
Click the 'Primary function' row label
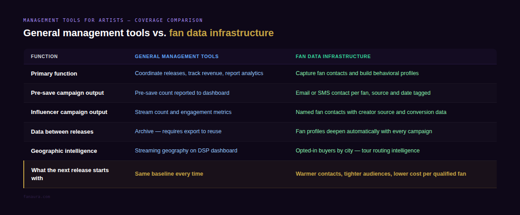coord(54,73)
